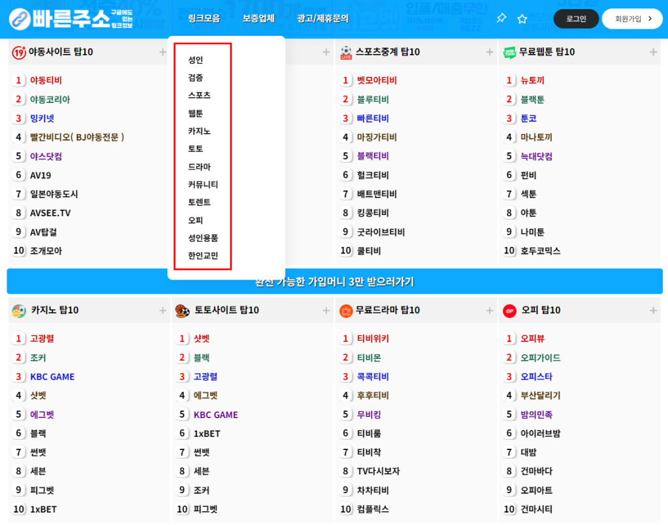Open the 링크모음 menu in the header
This screenshot has width=668, height=525.
pyautogui.click(x=204, y=19)
